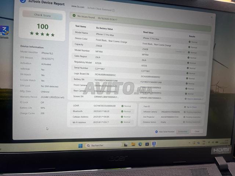Click the Normal status icon for Sales Region
This screenshot has height=176, width=235.
(x=188, y=63)
